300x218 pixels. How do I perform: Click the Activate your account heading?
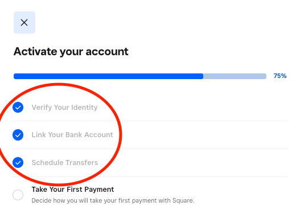[71, 52]
